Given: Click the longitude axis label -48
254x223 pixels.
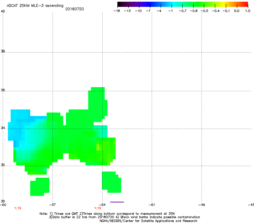Looking at the screenshot, I should click(x=202, y=205).
